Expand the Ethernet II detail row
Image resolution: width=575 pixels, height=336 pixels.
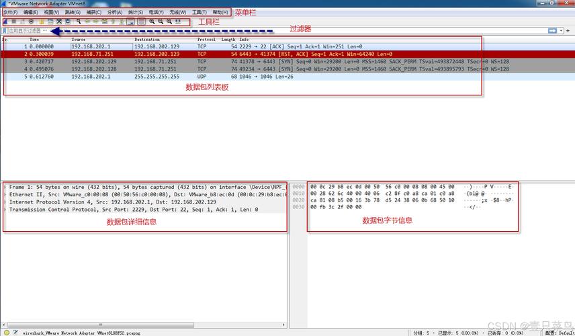click(x=5, y=195)
